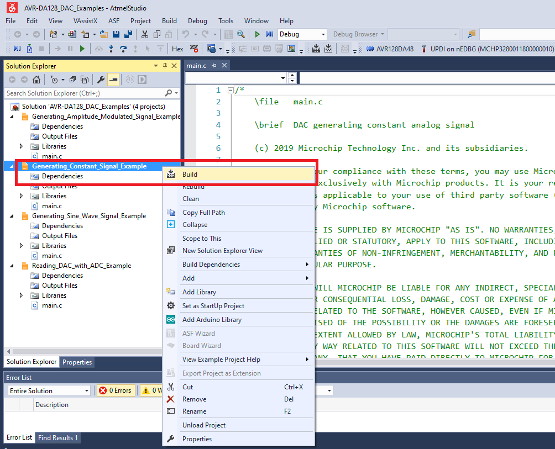The height and width of the screenshot is (449, 555).
Task: Click the Step Over curved arrow icon
Action: tap(123, 49)
